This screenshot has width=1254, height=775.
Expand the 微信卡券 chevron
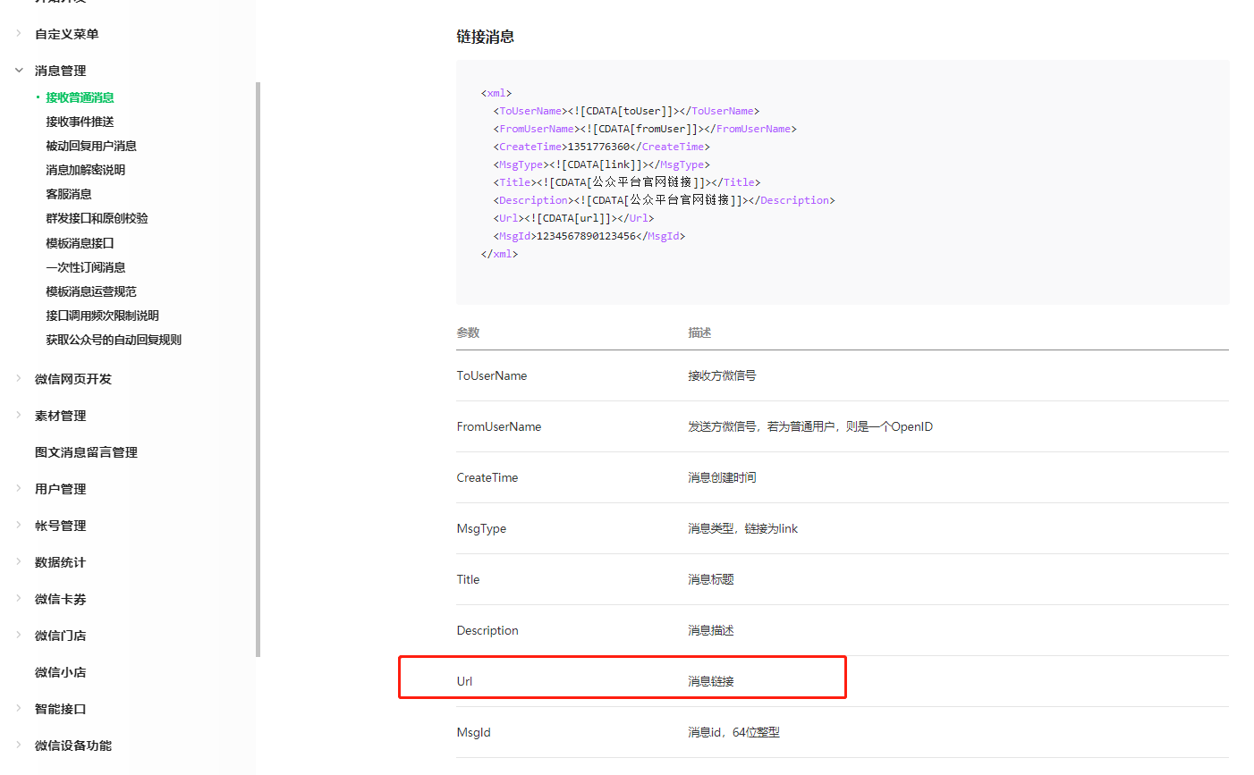tap(18, 598)
